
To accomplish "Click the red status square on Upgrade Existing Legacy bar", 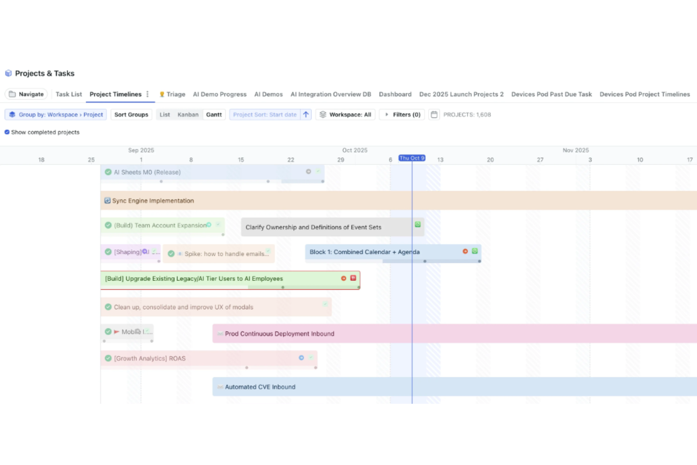I will (x=353, y=278).
